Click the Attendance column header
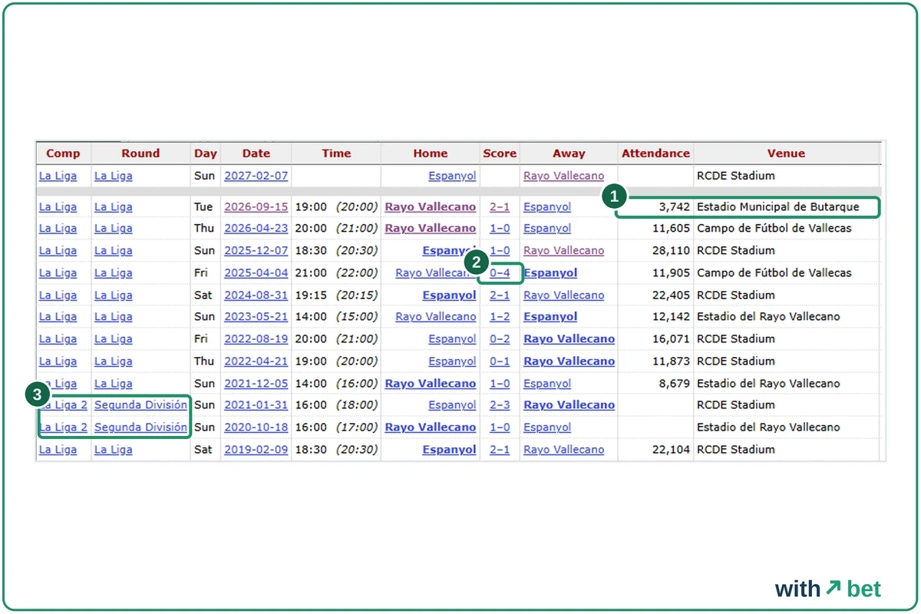 (x=656, y=153)
